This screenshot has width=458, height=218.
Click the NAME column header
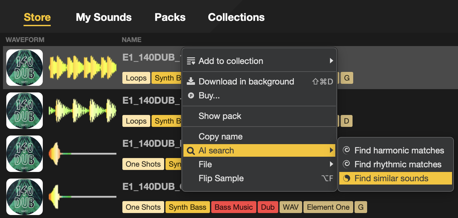132,40
